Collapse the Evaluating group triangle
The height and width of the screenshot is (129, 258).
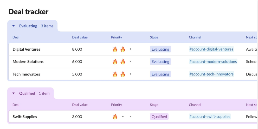click(14, 26)
